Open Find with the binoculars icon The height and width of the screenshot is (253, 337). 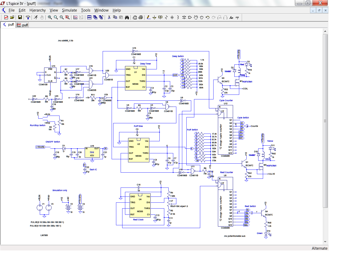coord(127,17)
